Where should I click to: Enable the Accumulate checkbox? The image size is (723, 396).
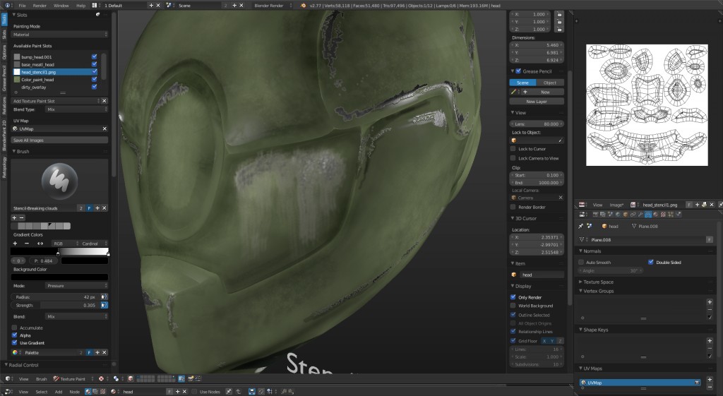[x=16, y=328]
